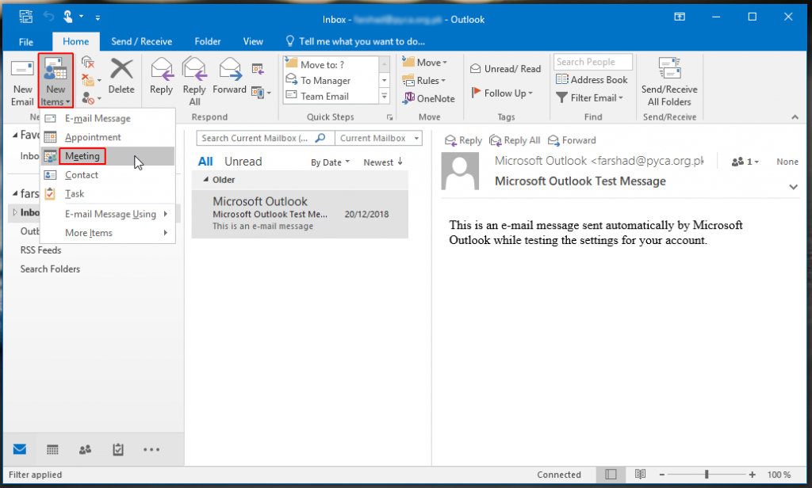812x488 pixels.
Task: Click Reply All above the message
Action: pos(515,140)
